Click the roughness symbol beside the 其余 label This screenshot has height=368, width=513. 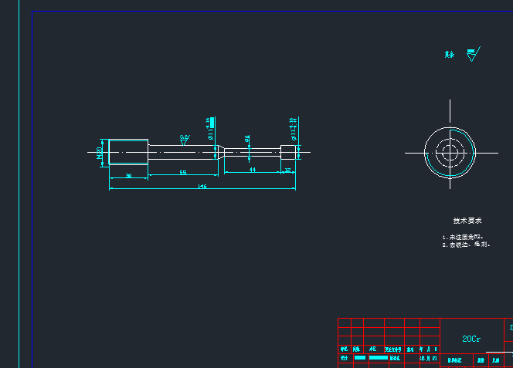pos(473,54)
